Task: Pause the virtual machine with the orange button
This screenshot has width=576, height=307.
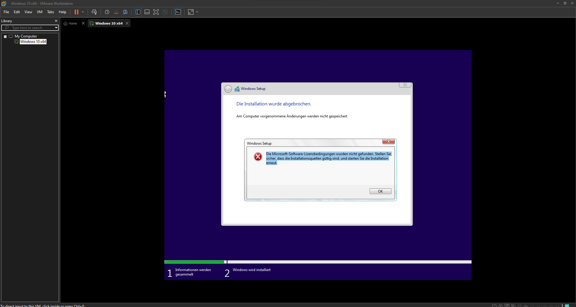Action: tap(76, 12)
